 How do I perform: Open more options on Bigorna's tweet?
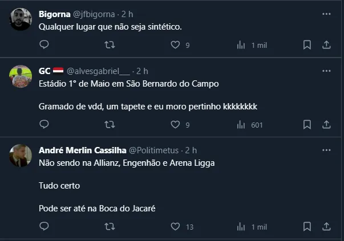[327, 13]
